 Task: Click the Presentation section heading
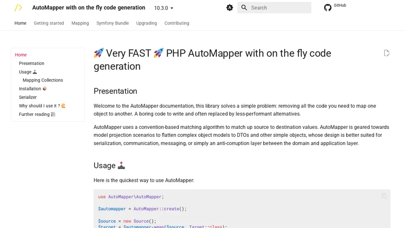click(x=115, y=91)
